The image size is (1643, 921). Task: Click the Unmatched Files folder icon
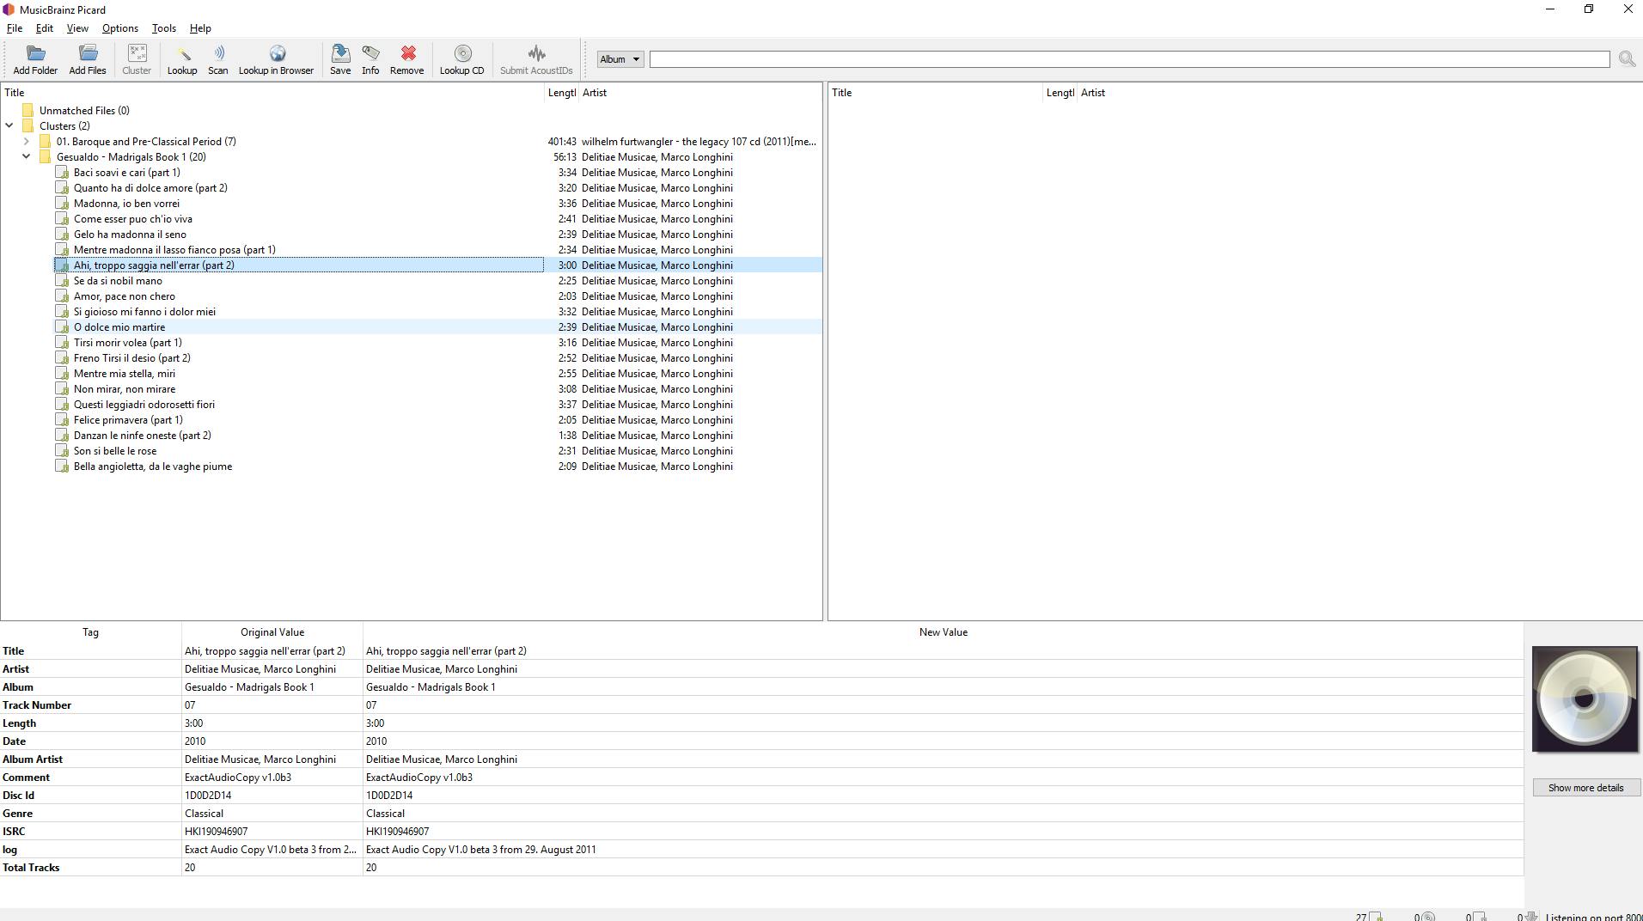[x=28, y=110]
